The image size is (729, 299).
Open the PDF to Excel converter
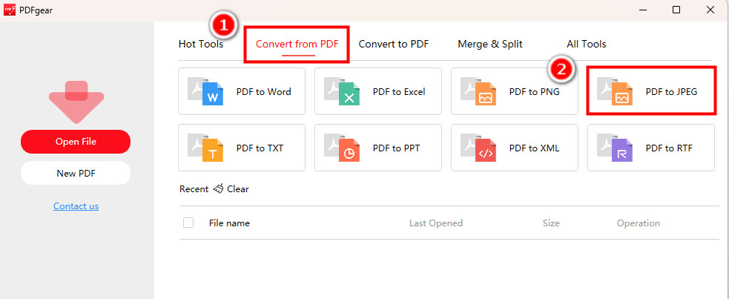coord(378,91)
